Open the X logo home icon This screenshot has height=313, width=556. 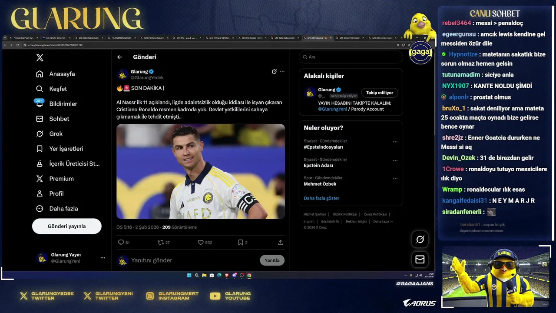tap(40, 57)
